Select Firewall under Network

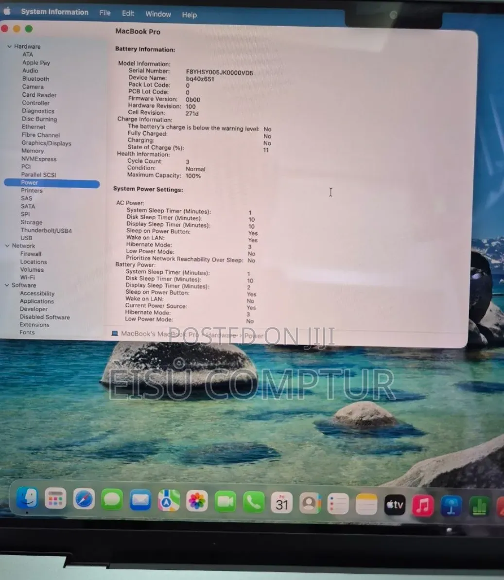tap(31, 254)
